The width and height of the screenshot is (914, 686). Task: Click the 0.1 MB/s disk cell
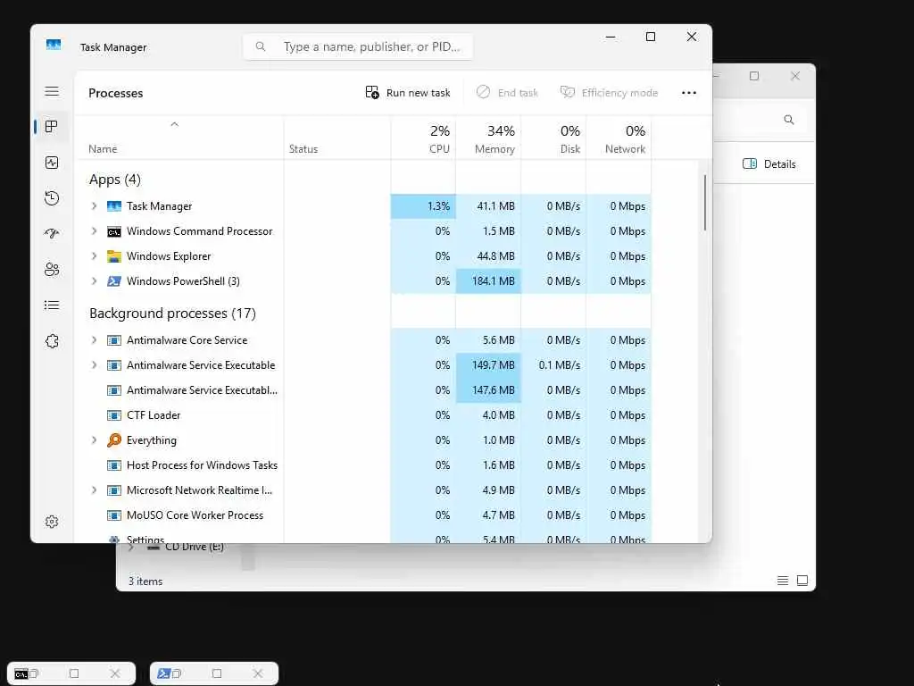[553, 365]
